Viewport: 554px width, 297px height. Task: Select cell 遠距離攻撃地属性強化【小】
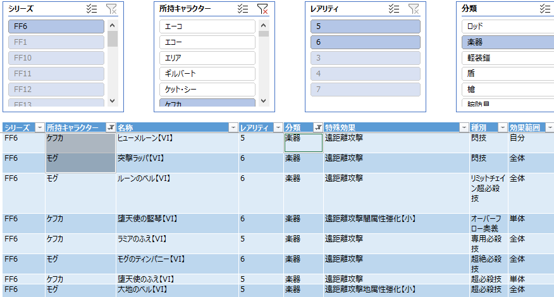coord(397,291)
